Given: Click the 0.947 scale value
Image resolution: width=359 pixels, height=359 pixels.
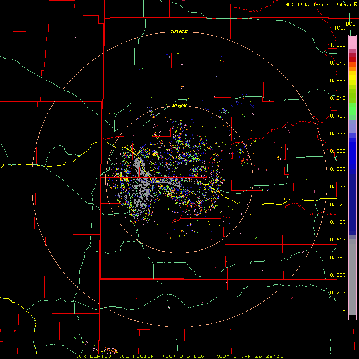Looking at the screenshot, I should pyautogui.click(x=338, y=63).
